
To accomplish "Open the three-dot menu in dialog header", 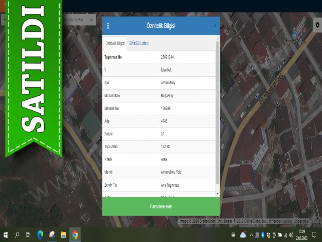I will 108,26.
